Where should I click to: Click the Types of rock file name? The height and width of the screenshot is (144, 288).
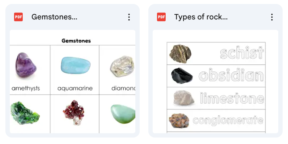tap(201, 17)
